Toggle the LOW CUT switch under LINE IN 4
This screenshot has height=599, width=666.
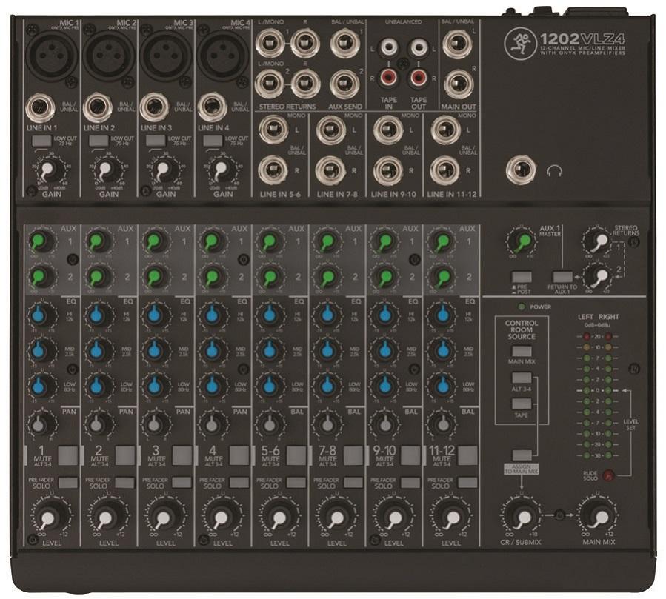[x=213, y=141]
